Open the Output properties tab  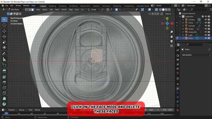(x=178, y=60)
